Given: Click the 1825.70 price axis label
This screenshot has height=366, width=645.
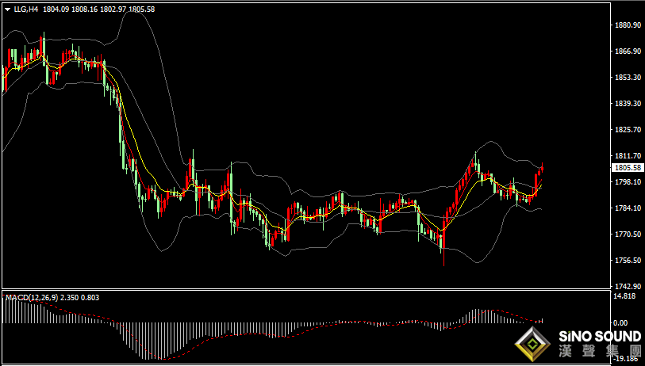Looking at the screenshot, I should coord(628,130).
